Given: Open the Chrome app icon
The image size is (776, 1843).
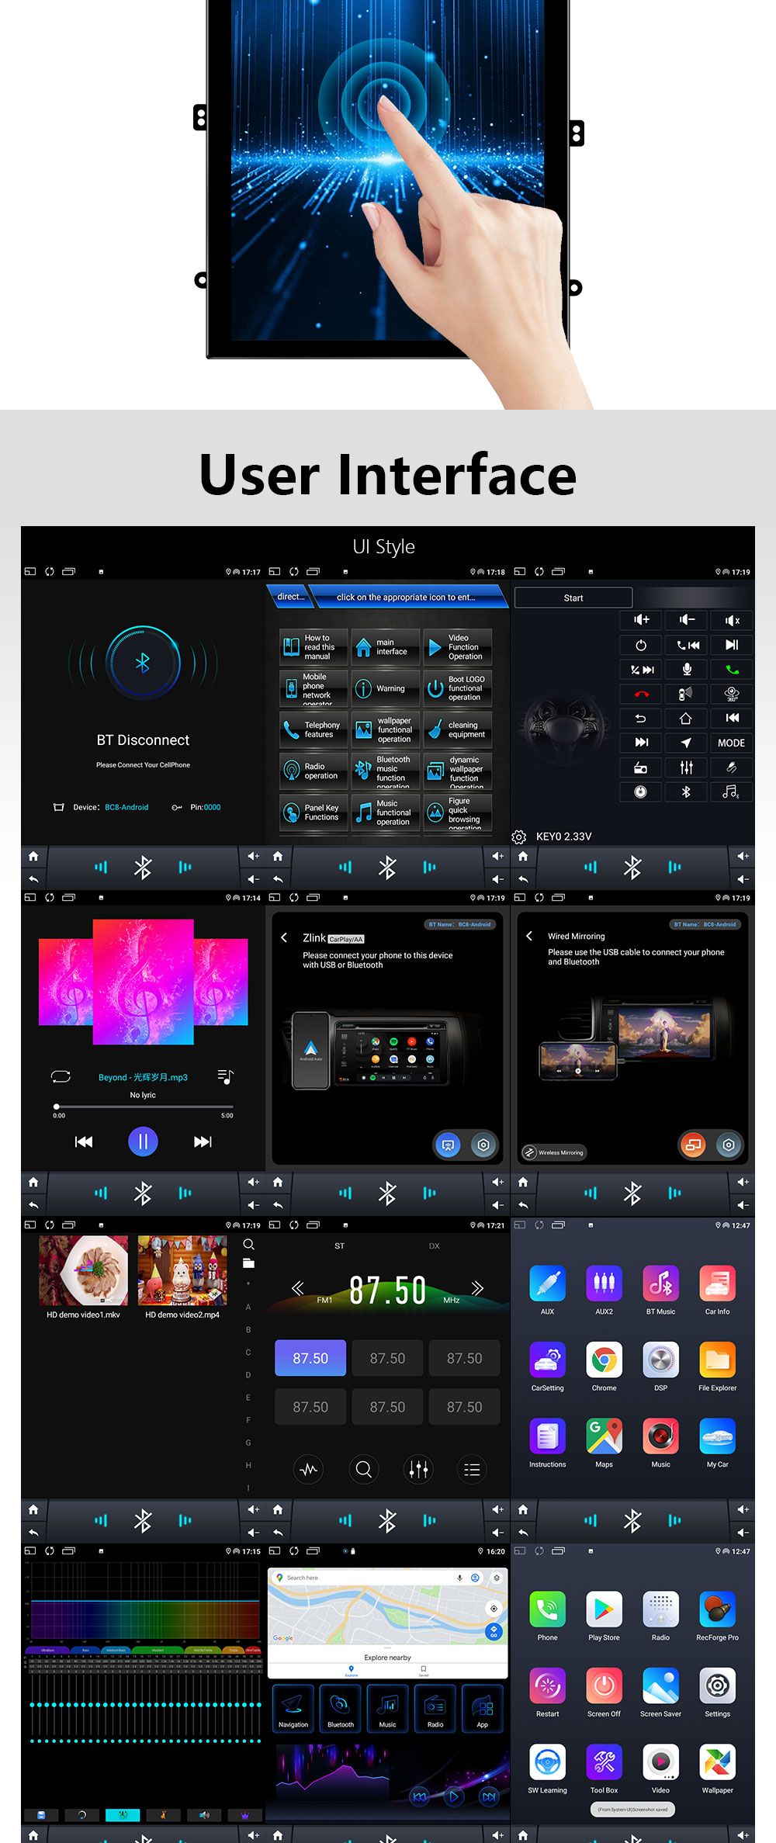Looking at the screenshot, I should tap(604, 1360).
